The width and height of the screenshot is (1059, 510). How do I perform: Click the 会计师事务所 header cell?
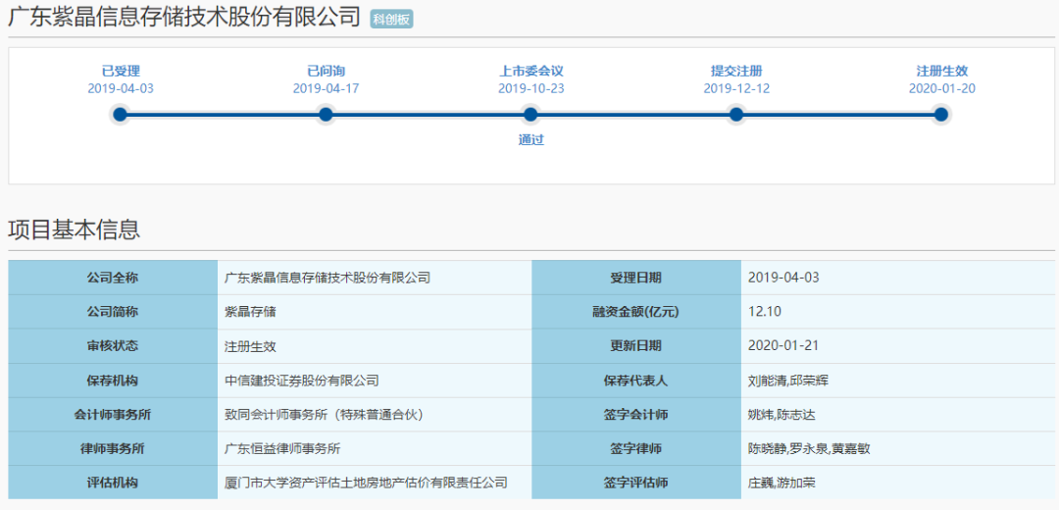(113, 415)
